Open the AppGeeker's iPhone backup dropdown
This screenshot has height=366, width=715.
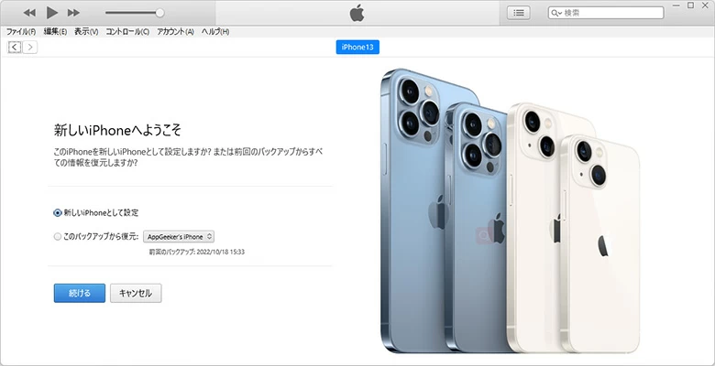(x=179, y=237)
